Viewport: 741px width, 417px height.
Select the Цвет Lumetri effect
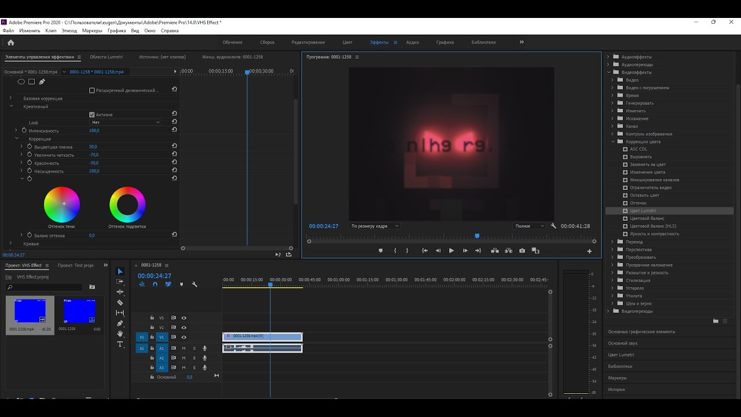tap(643, 211)
